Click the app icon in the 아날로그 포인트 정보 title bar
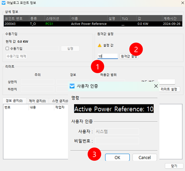This screenshot has width=185, height=171. (x=4, y=3)
